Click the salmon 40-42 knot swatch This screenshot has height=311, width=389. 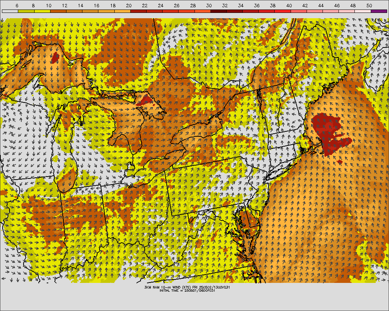coord(299,11)
